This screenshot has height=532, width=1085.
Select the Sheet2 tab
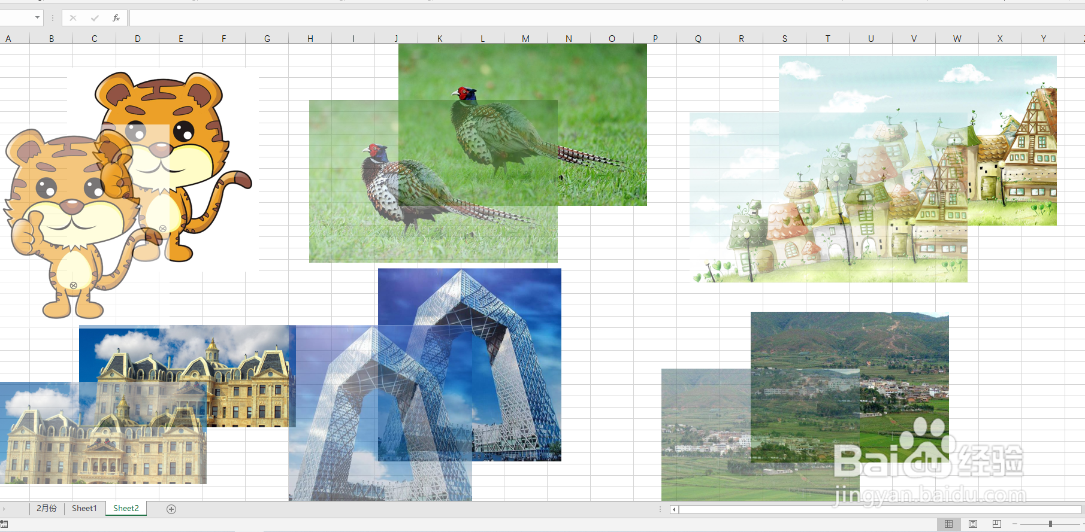click(126, 509)
